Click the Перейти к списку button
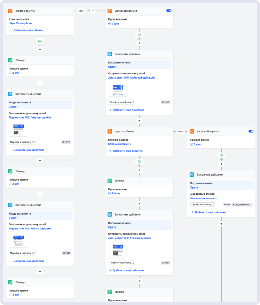The width and height of the screenshot is (260, 305). pos(203,205)
